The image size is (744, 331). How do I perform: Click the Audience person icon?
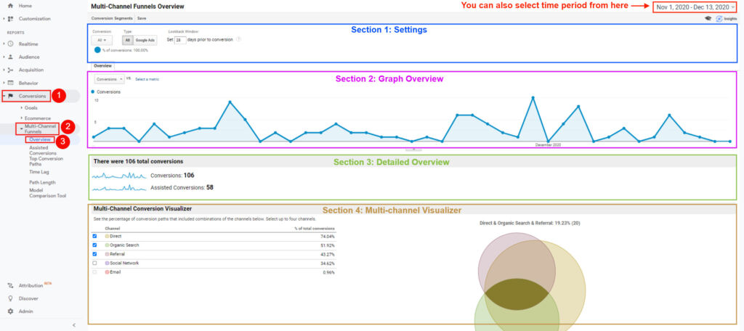10,57
